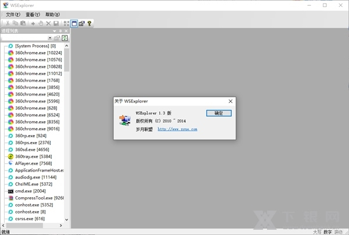Click the 360chrome.exe [10224] process icon
The image size is (349, 235).
(x=10, y=53)
